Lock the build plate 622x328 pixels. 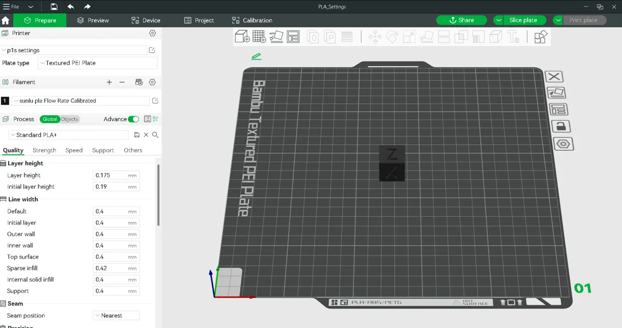[560, 126]
